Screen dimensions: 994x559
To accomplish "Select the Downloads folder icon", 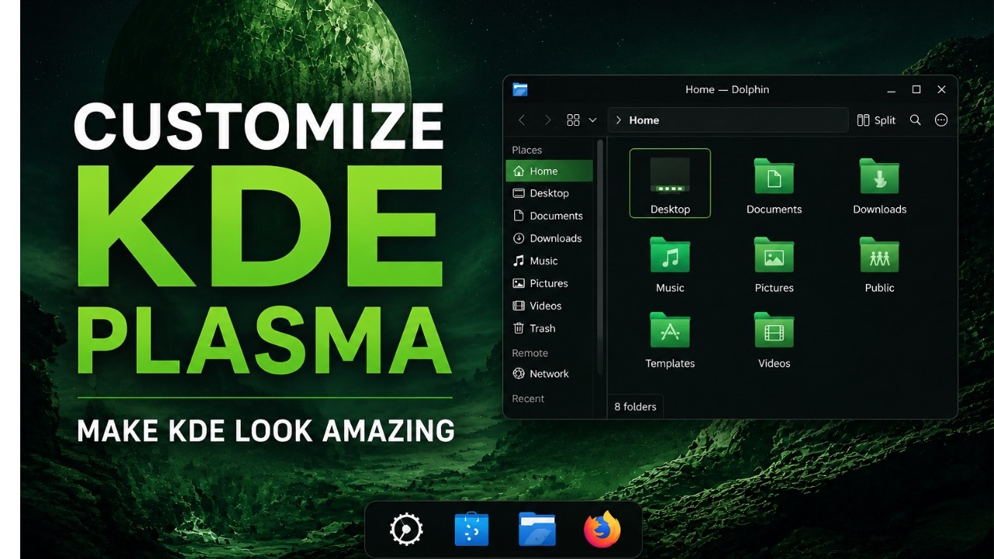I will pyautogui.click(x=880, y=186).
